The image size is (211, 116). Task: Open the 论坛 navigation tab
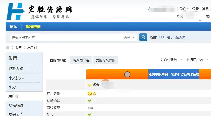pos(13,27)
